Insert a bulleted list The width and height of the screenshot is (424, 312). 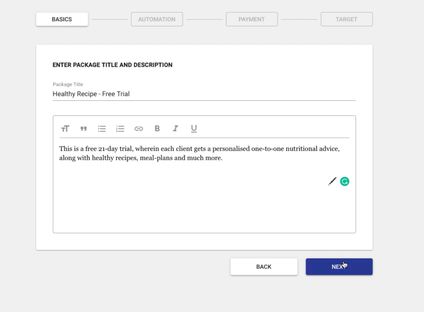(x=102, y=129)
